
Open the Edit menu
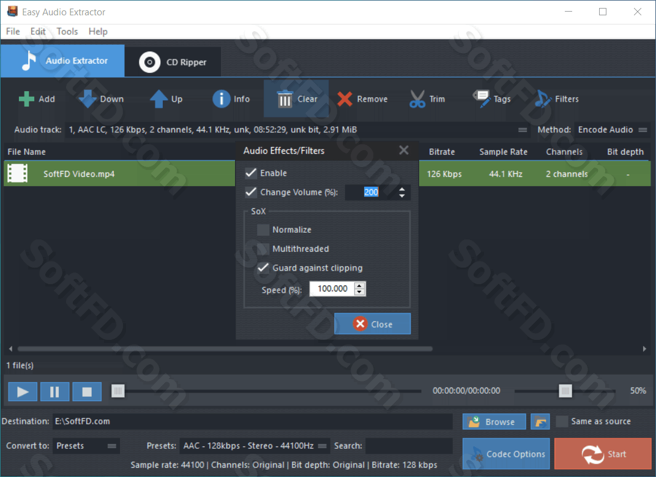38,31
